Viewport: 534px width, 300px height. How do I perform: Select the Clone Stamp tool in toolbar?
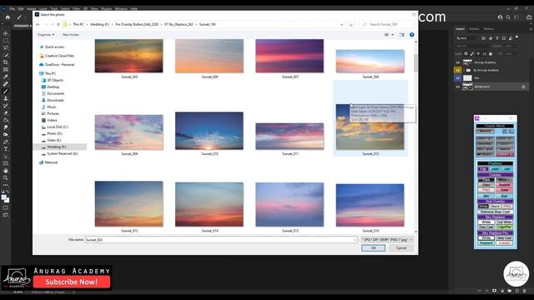(6, 98)
